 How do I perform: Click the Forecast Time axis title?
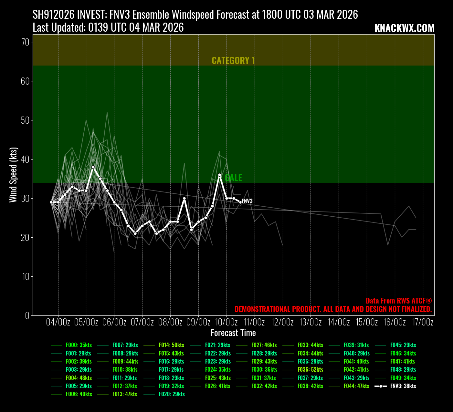point(233,333)
